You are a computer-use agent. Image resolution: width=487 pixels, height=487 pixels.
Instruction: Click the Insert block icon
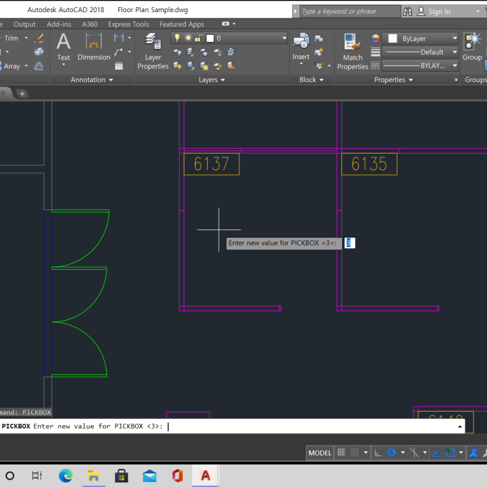[301, 41]
